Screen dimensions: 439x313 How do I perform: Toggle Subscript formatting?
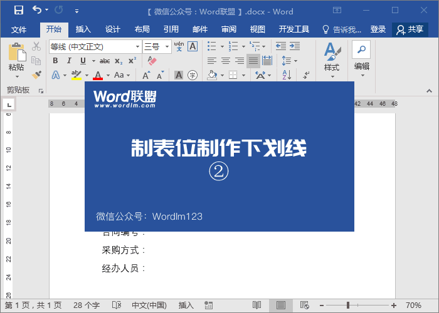tap(119, 61)
